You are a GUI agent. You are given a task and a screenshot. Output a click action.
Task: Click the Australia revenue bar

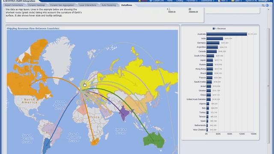point(226,34)
